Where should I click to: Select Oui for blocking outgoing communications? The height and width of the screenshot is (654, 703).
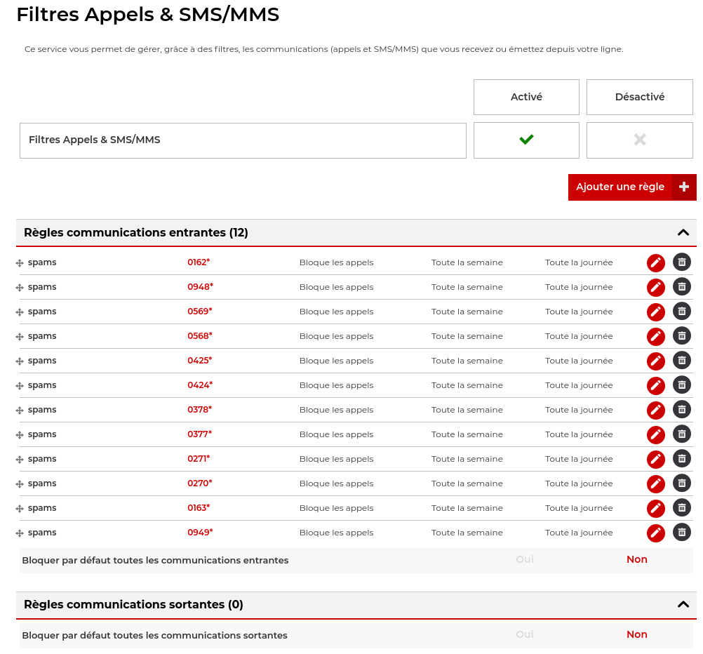point(525,634)
